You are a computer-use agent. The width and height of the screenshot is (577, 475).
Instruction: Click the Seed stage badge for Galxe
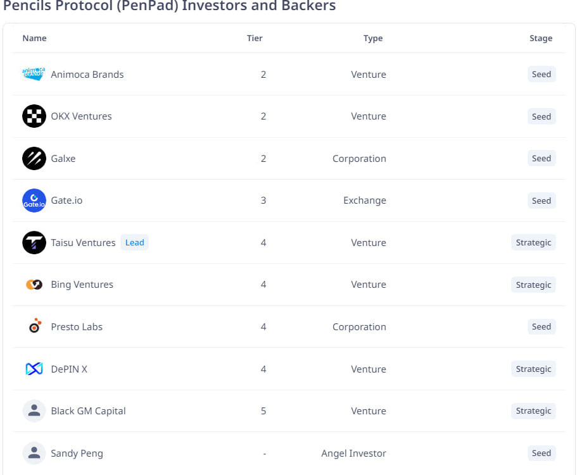point(541,158)
